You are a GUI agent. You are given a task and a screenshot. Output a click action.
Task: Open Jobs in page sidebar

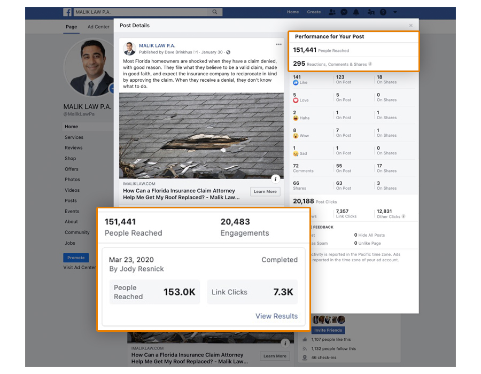(x=69, y=243)
